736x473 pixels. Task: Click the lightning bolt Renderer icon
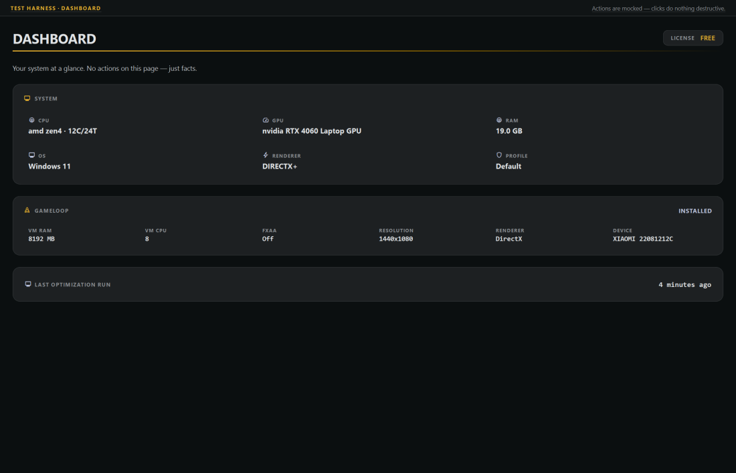coord(266,155)
